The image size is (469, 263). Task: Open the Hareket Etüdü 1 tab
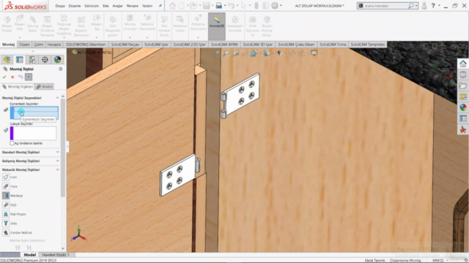click(56, 255)
